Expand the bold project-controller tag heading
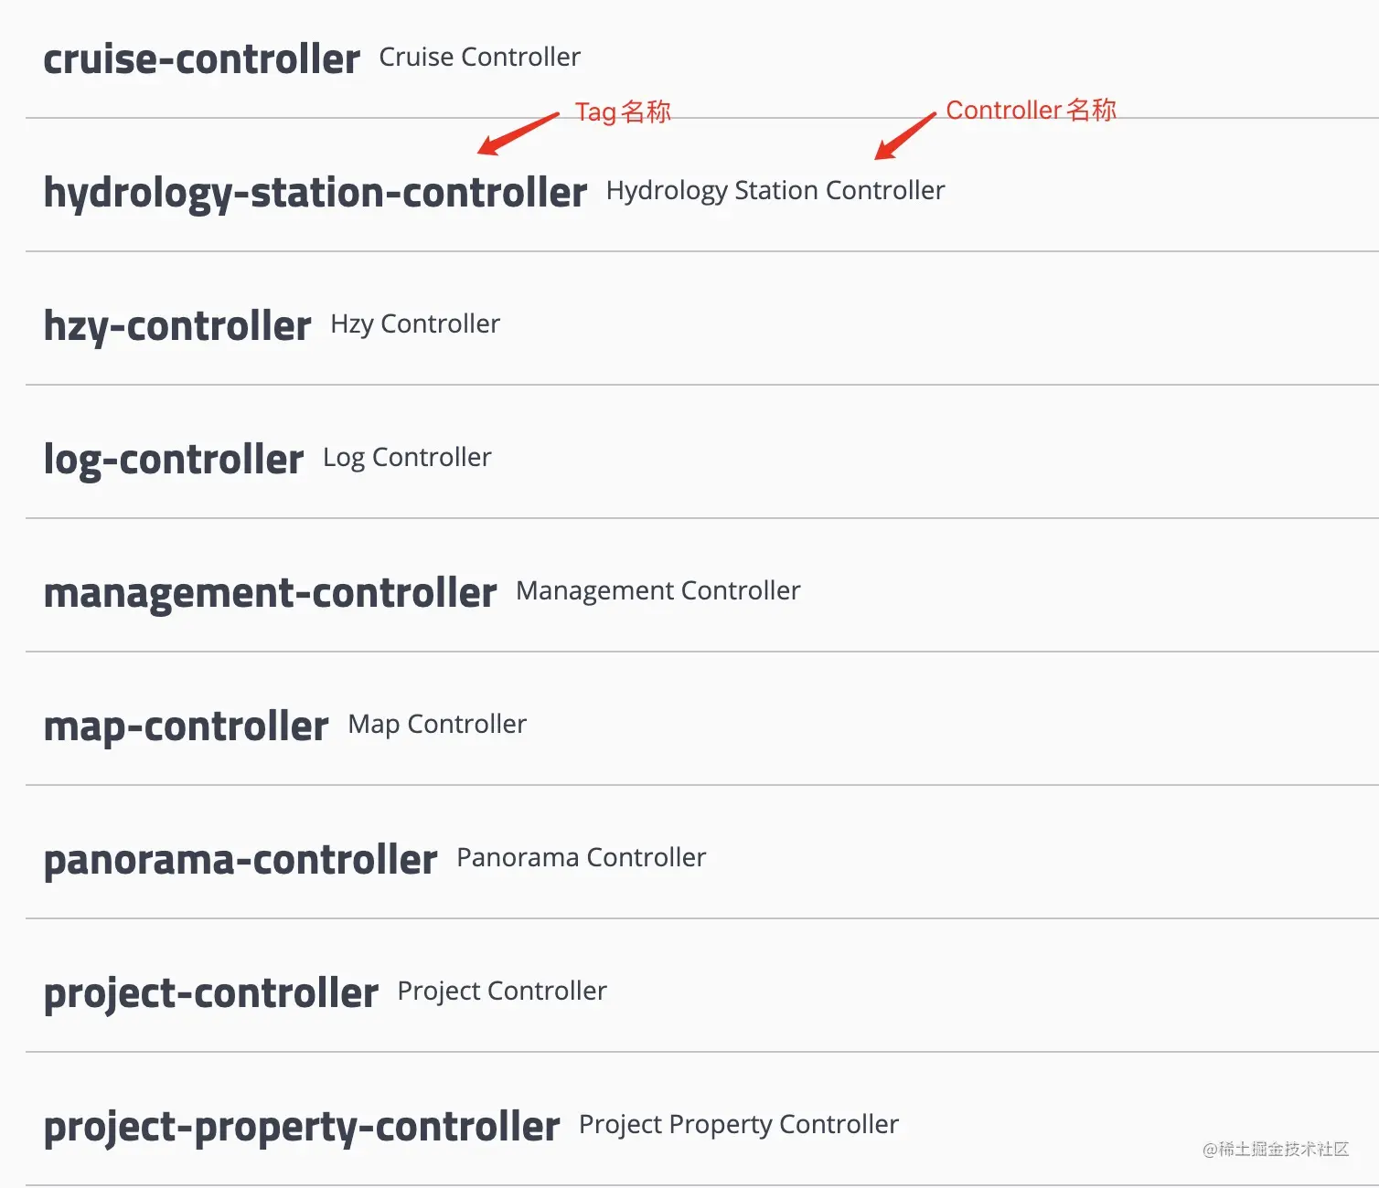Viewport: 1379px width, 1188px height. pyautogui.click(x=211, y=993)
